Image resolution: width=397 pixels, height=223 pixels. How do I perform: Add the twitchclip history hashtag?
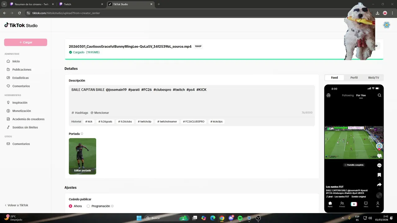pos(145,122)
